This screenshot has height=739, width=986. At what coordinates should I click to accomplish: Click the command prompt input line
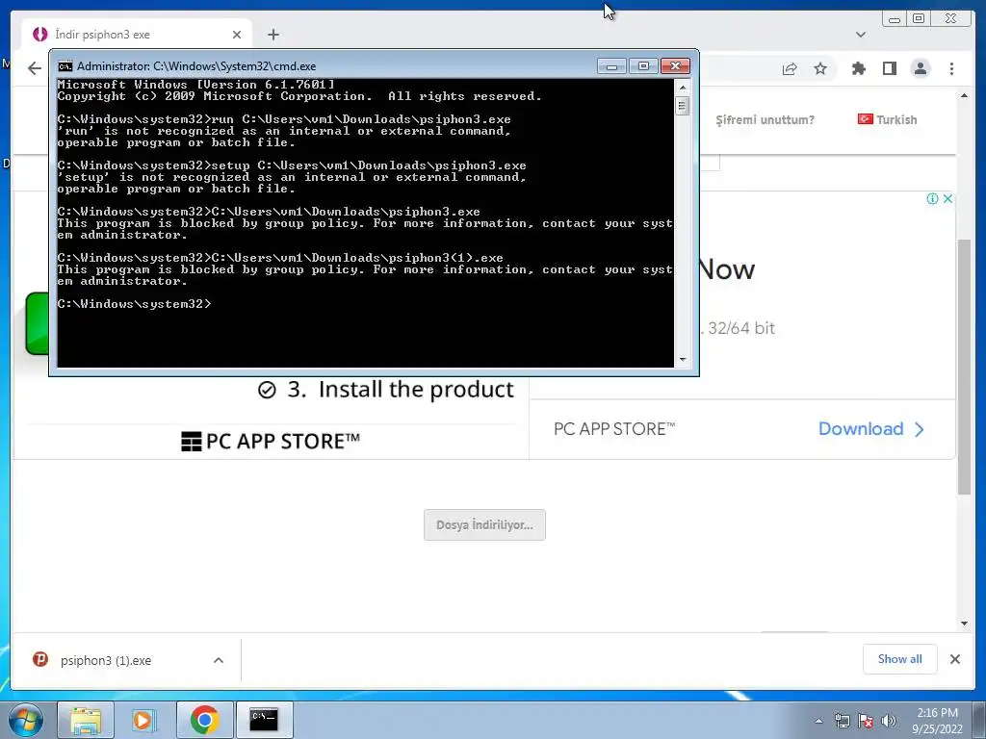(x=365, y=304)
